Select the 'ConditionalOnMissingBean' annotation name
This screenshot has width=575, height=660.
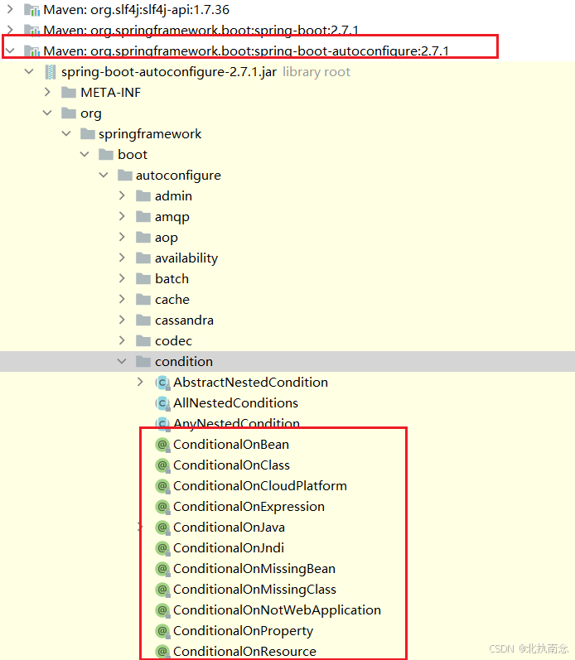pyautogui.click(x=254, y=569)
